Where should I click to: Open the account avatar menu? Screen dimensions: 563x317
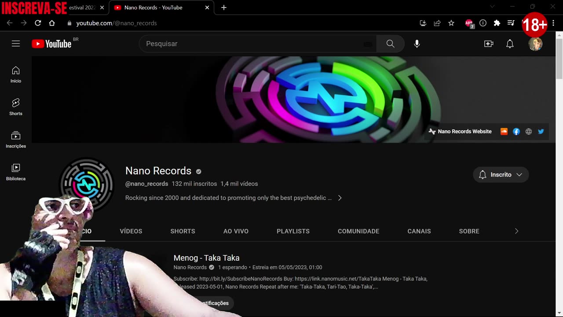click(535, 44)
